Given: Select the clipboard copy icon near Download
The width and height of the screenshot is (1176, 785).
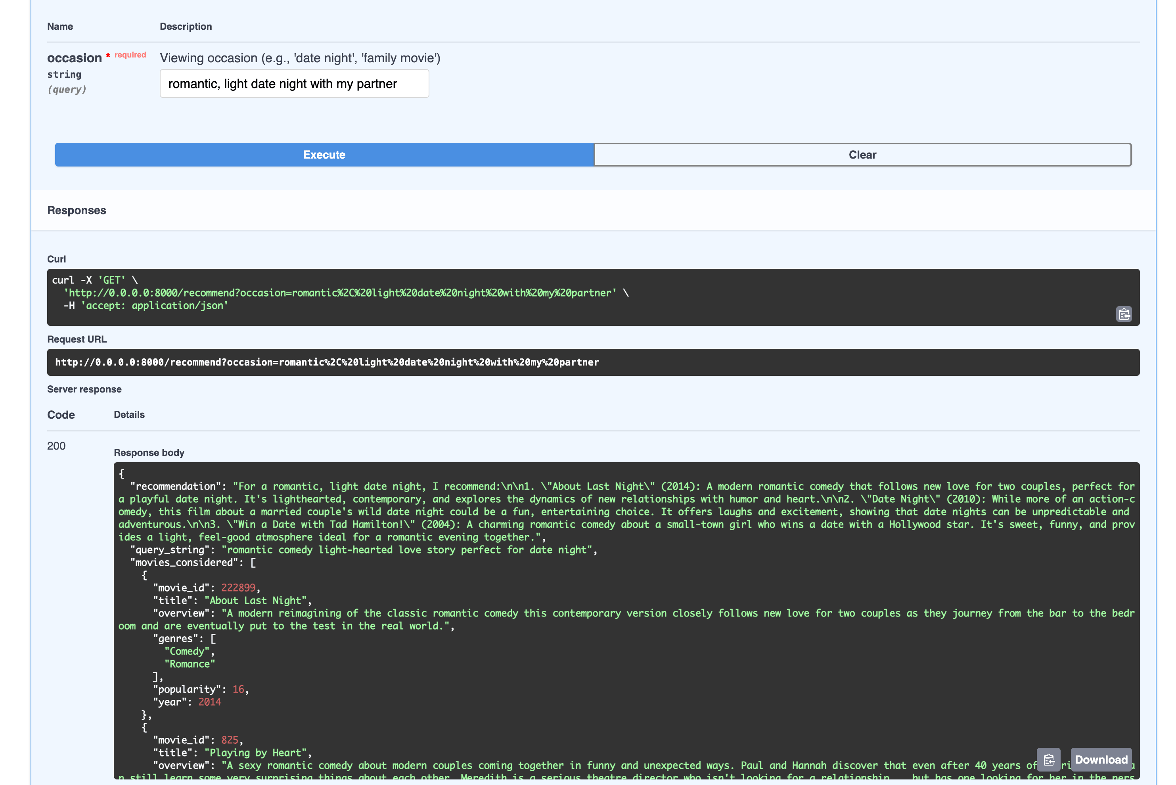Looking at the screenshot, I should (1048, 760).
